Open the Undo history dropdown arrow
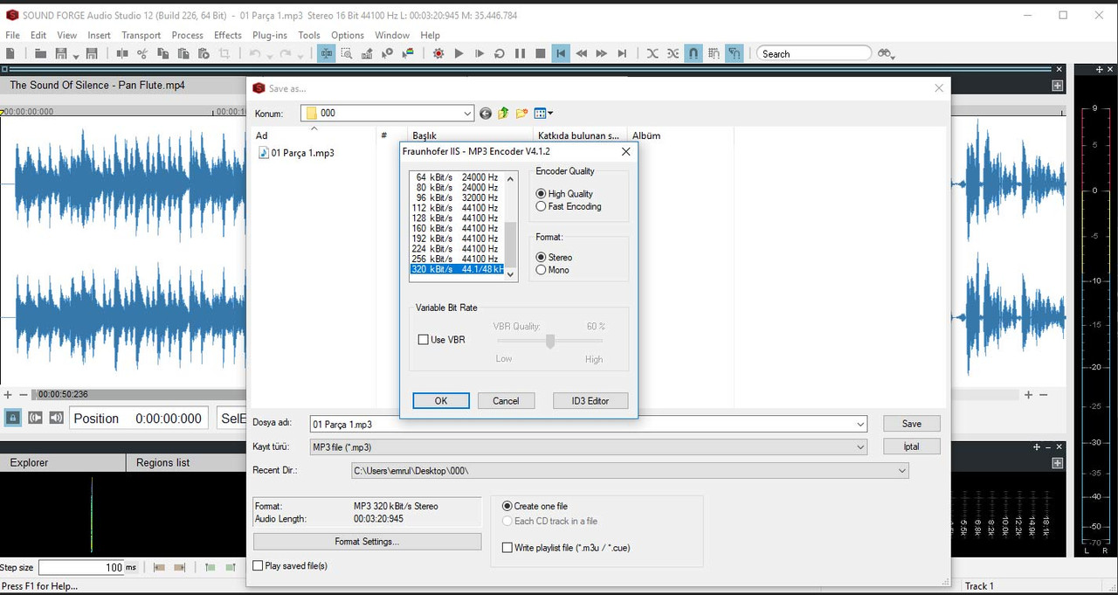Screen dimensions: 1118x595 [x=269, y=56]
